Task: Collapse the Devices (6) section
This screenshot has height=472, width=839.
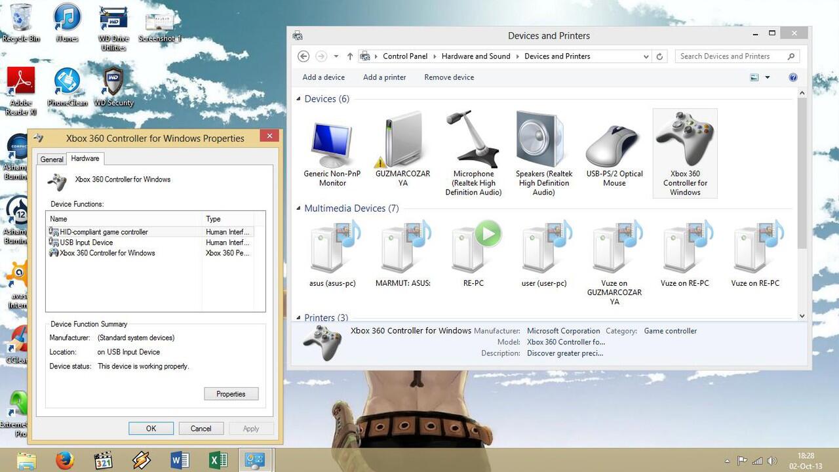Action: point(298,99)
